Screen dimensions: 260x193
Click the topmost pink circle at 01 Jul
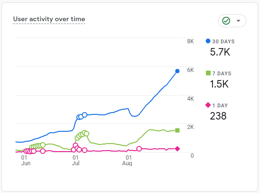tap(75, 145)
